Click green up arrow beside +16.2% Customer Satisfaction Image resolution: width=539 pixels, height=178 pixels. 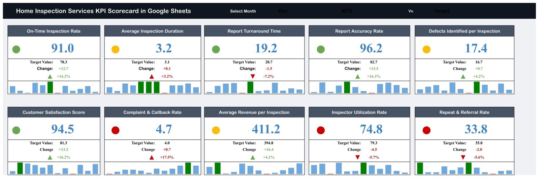pyautogui.click(x=50, y=158)
